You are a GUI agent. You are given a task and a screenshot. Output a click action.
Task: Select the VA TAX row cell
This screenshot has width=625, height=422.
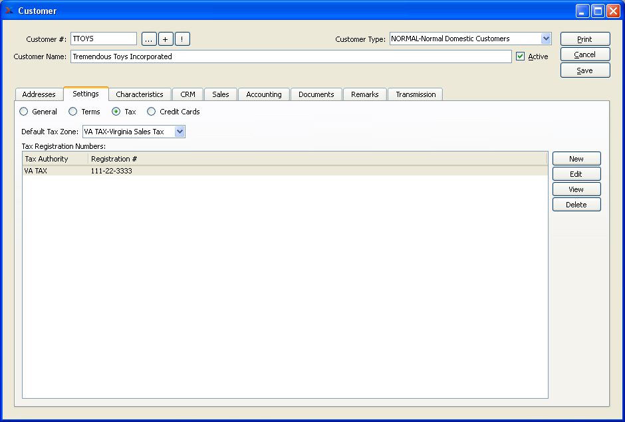(35, 171)
